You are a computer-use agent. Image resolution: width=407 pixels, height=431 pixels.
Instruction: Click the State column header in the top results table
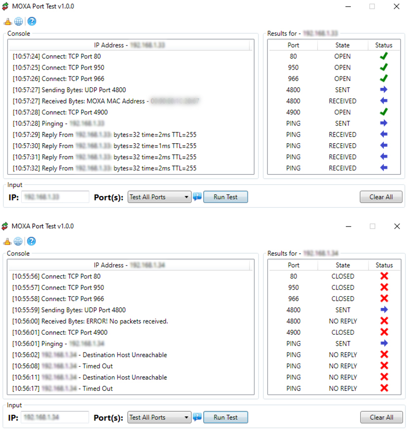342,45
